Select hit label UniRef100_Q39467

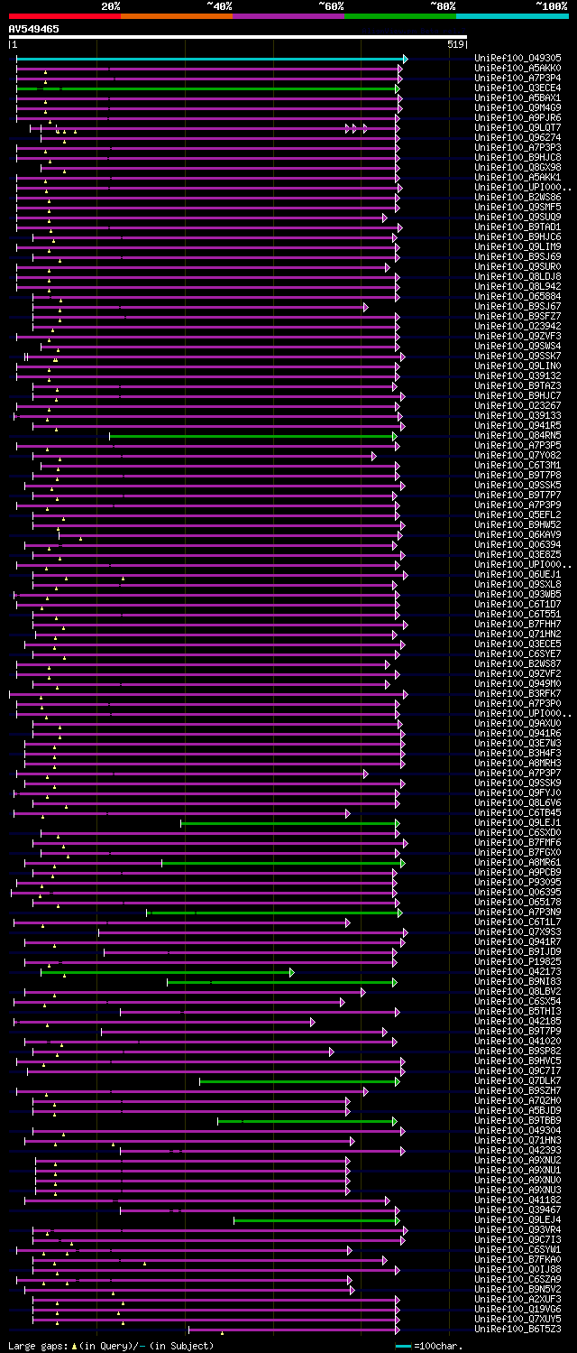517,1210
